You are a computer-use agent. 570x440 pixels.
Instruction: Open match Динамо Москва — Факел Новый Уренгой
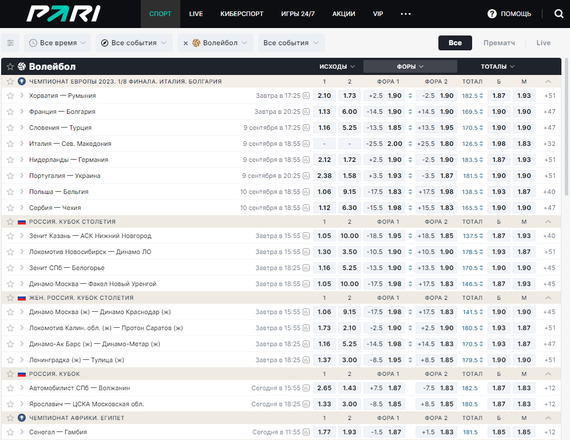(x=93, y=284)
